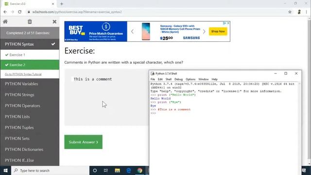Close the Best Buy ad with X icon
This screenshot has width=311, height=175.
pyautogui.click(x=228, y=23)
